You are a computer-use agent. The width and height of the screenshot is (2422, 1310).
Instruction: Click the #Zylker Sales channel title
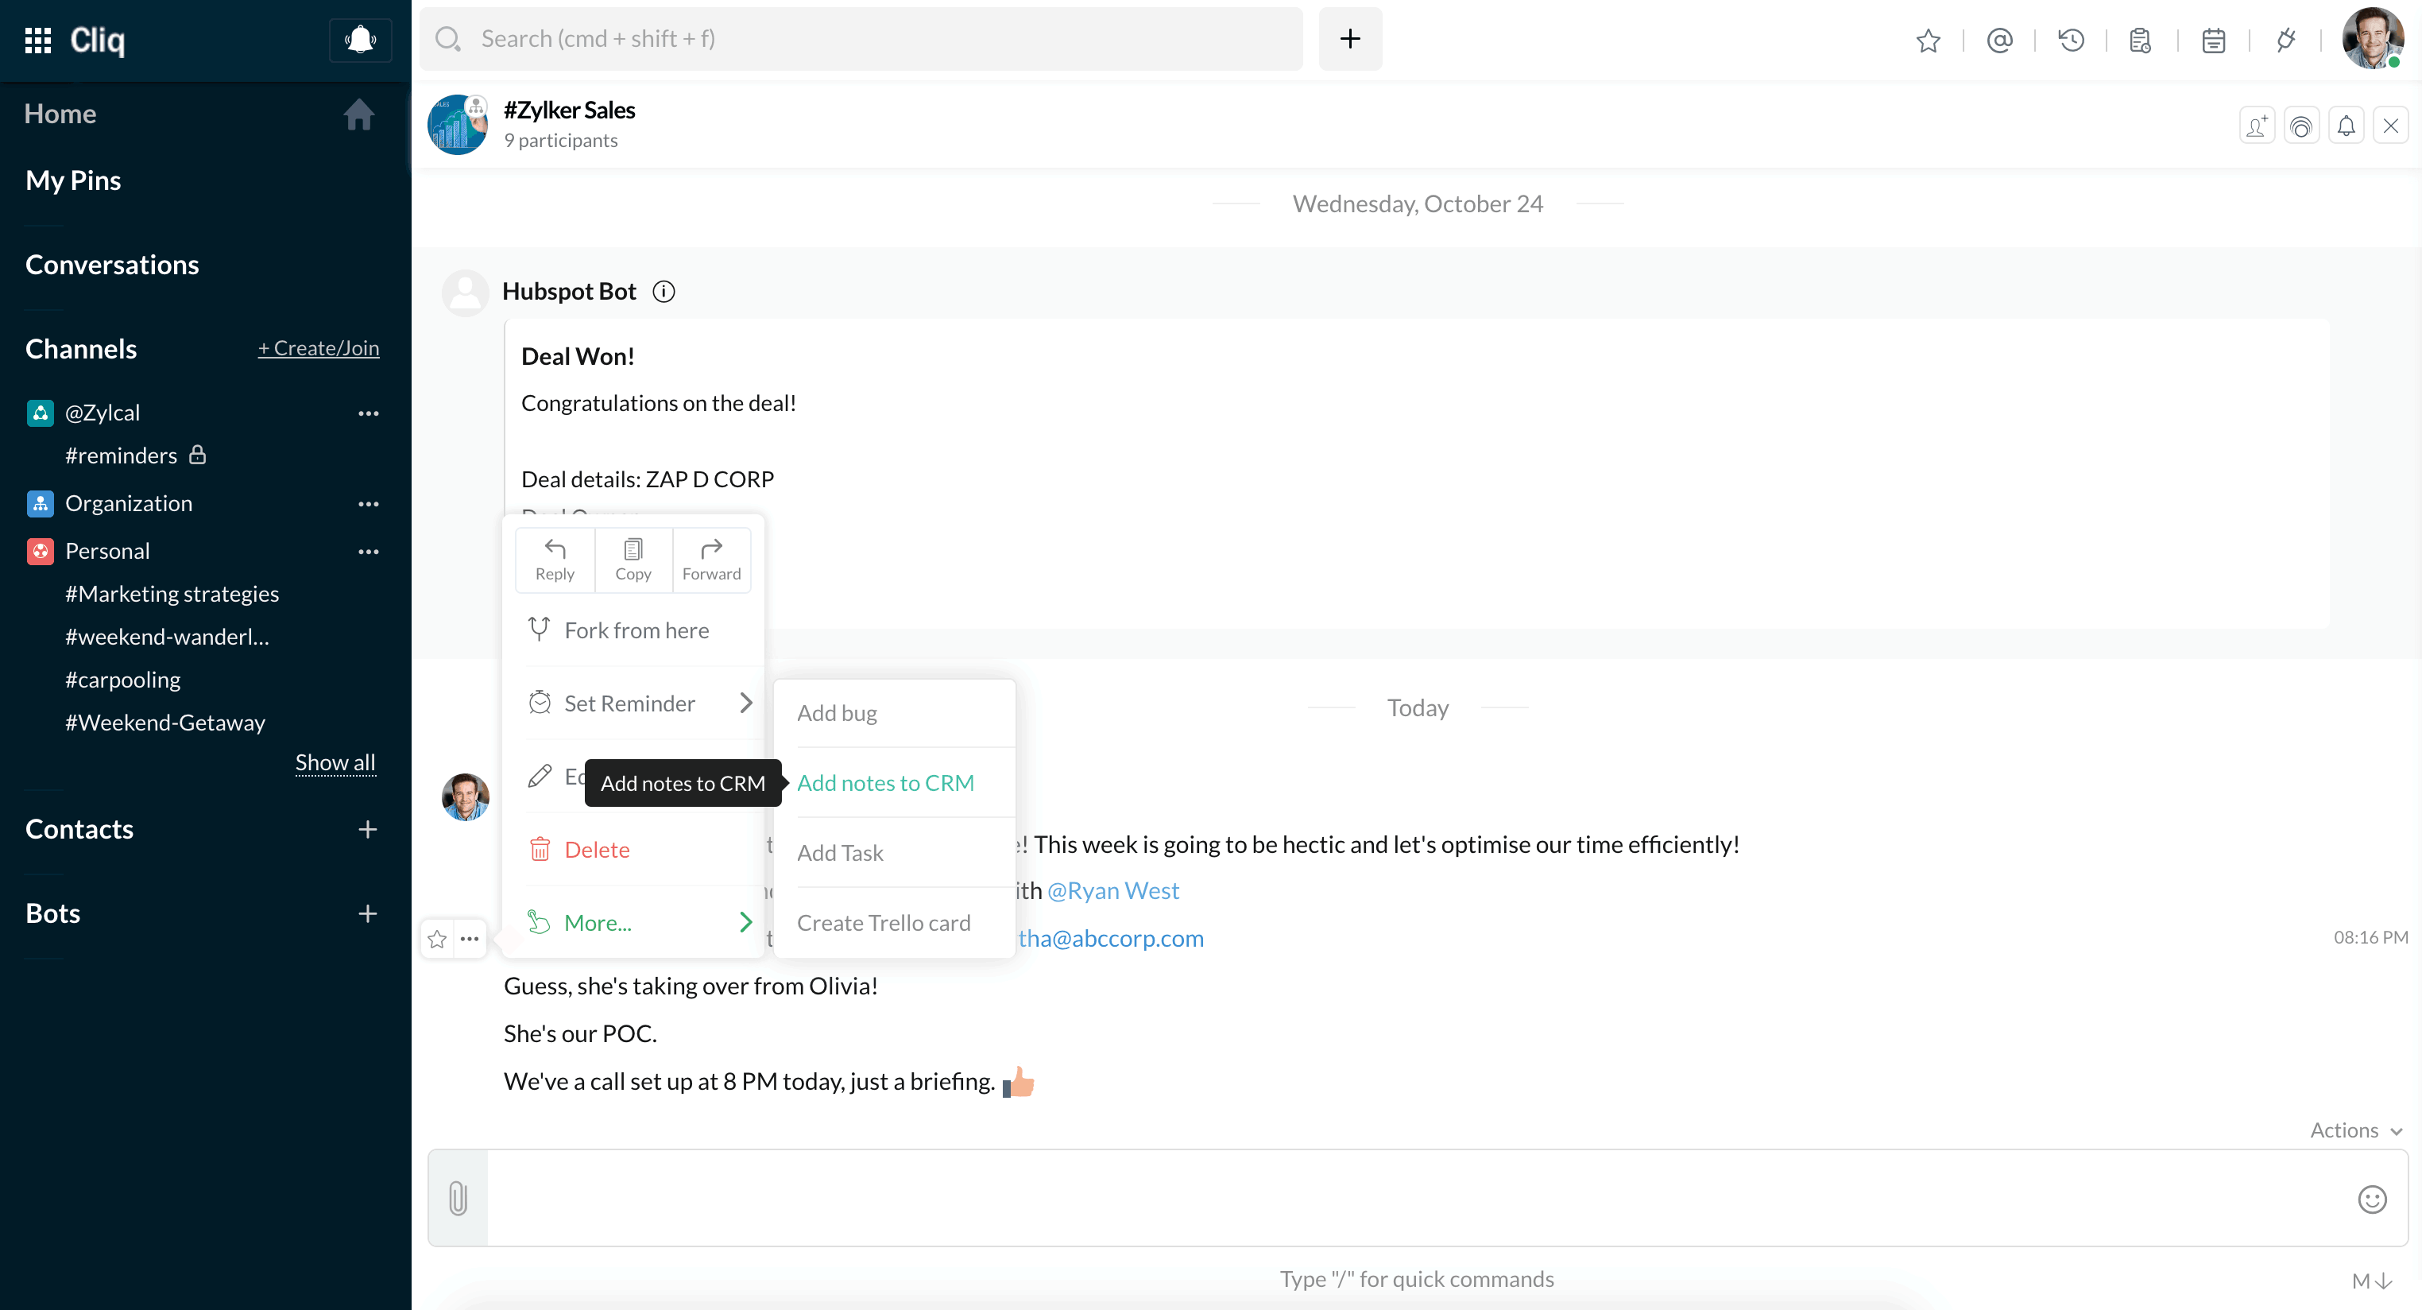pyautogui.click(x=570, y=110)
